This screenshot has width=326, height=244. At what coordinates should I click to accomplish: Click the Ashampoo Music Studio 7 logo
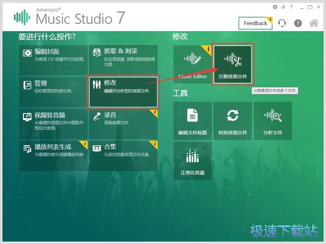pyautogui.click(x=70, y=17)
